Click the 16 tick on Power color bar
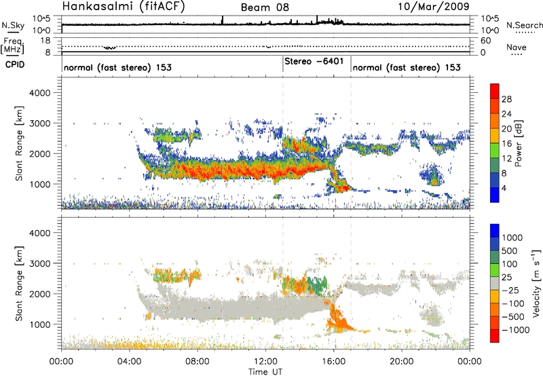543x376 pixels. point(506,144)
